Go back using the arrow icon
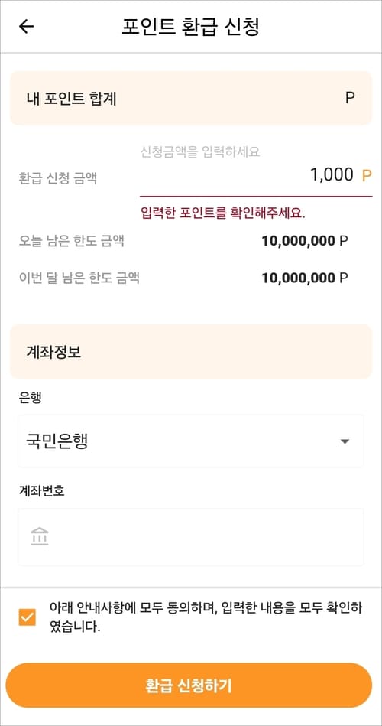Viewport: 382px width, 726px height. (x=27, y=26)
